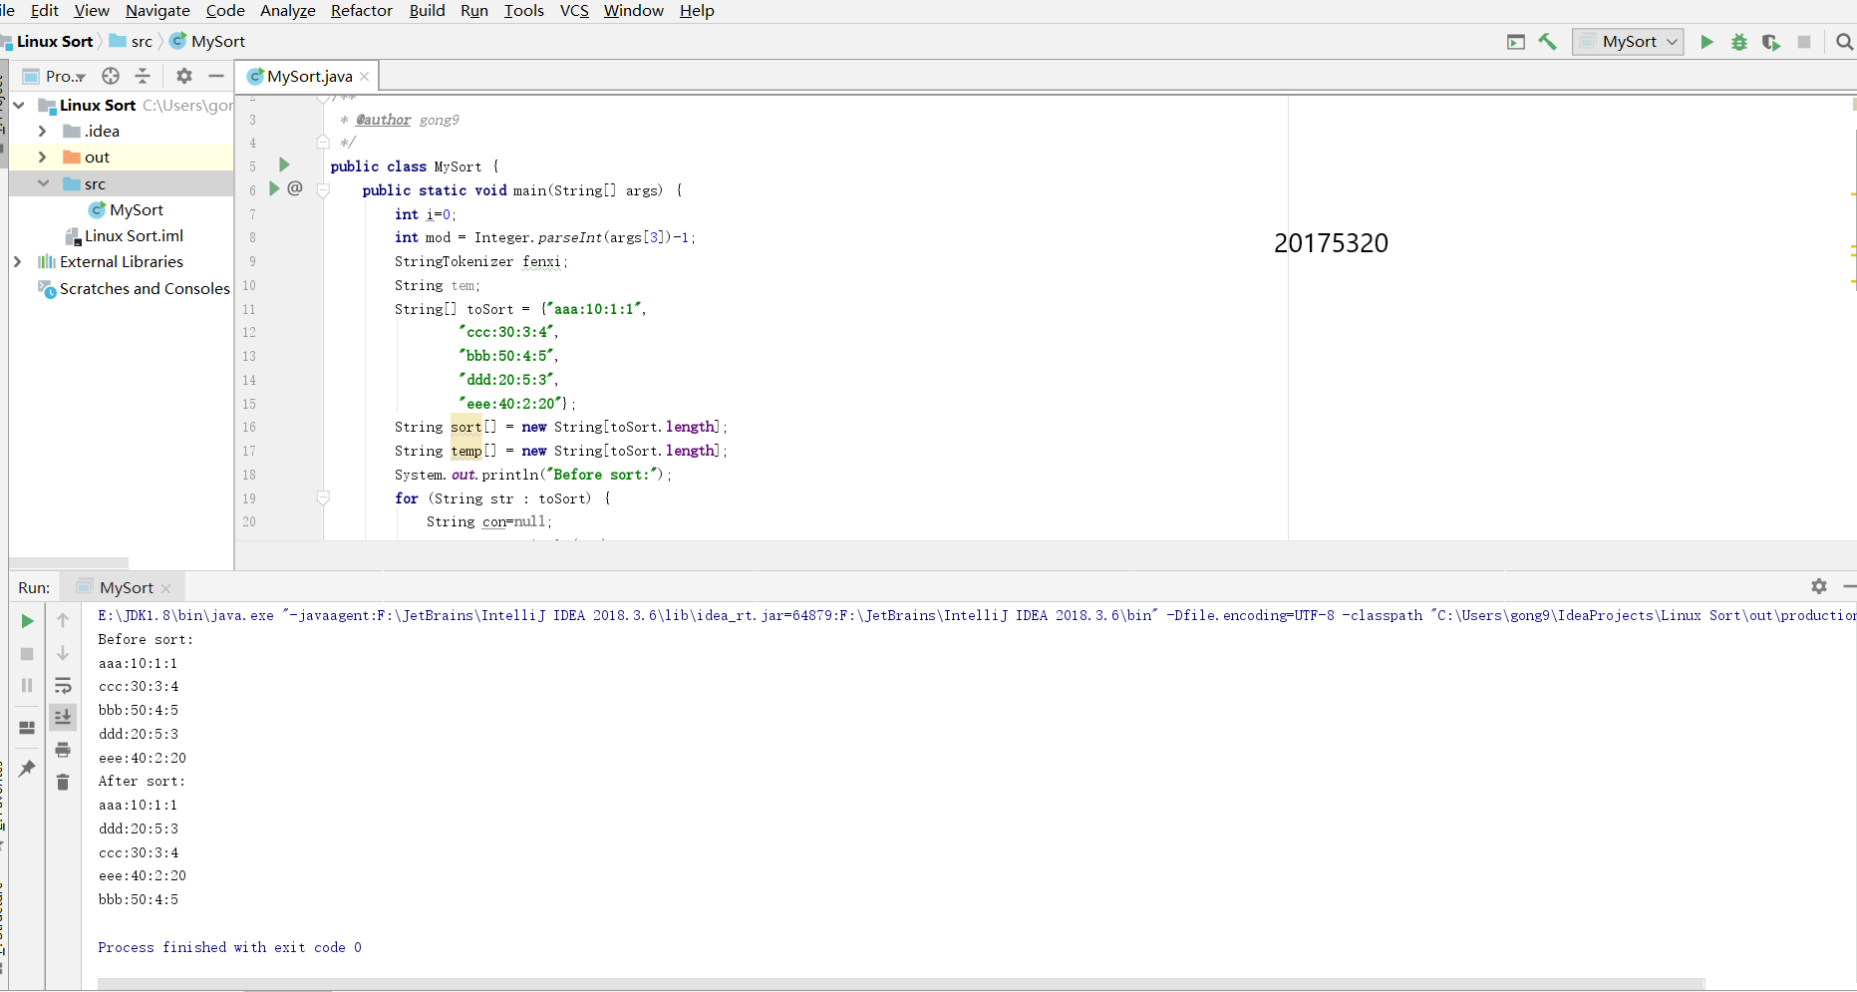Expand the .idea folder

[42, 131]
